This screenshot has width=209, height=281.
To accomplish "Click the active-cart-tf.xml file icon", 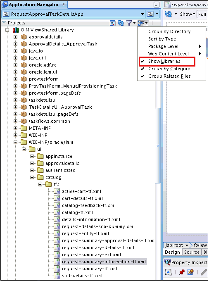I will (57, 191).
